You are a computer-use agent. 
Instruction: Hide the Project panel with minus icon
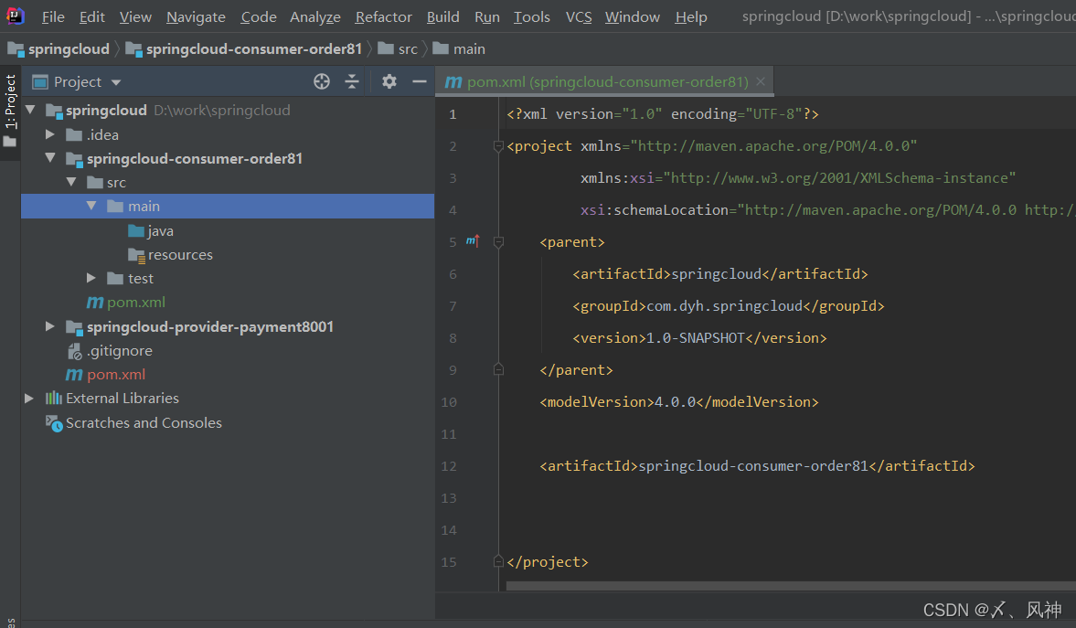click(x=420, y=81)
